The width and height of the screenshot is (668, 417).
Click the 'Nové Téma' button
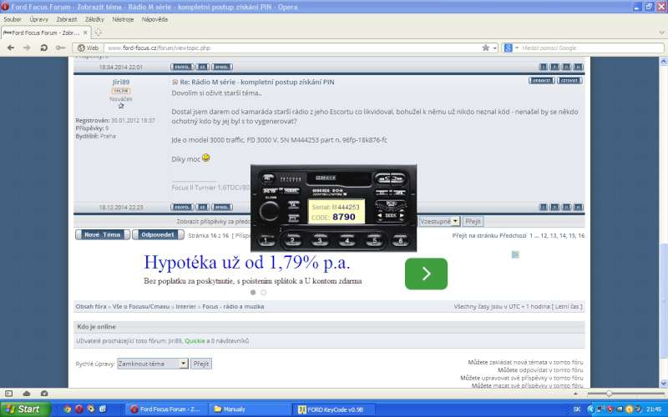click(102, 235)
